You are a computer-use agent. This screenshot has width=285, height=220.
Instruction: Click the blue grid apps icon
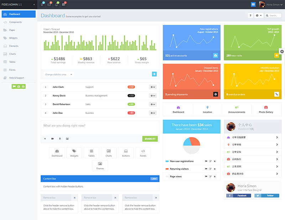tap(253, 4)
